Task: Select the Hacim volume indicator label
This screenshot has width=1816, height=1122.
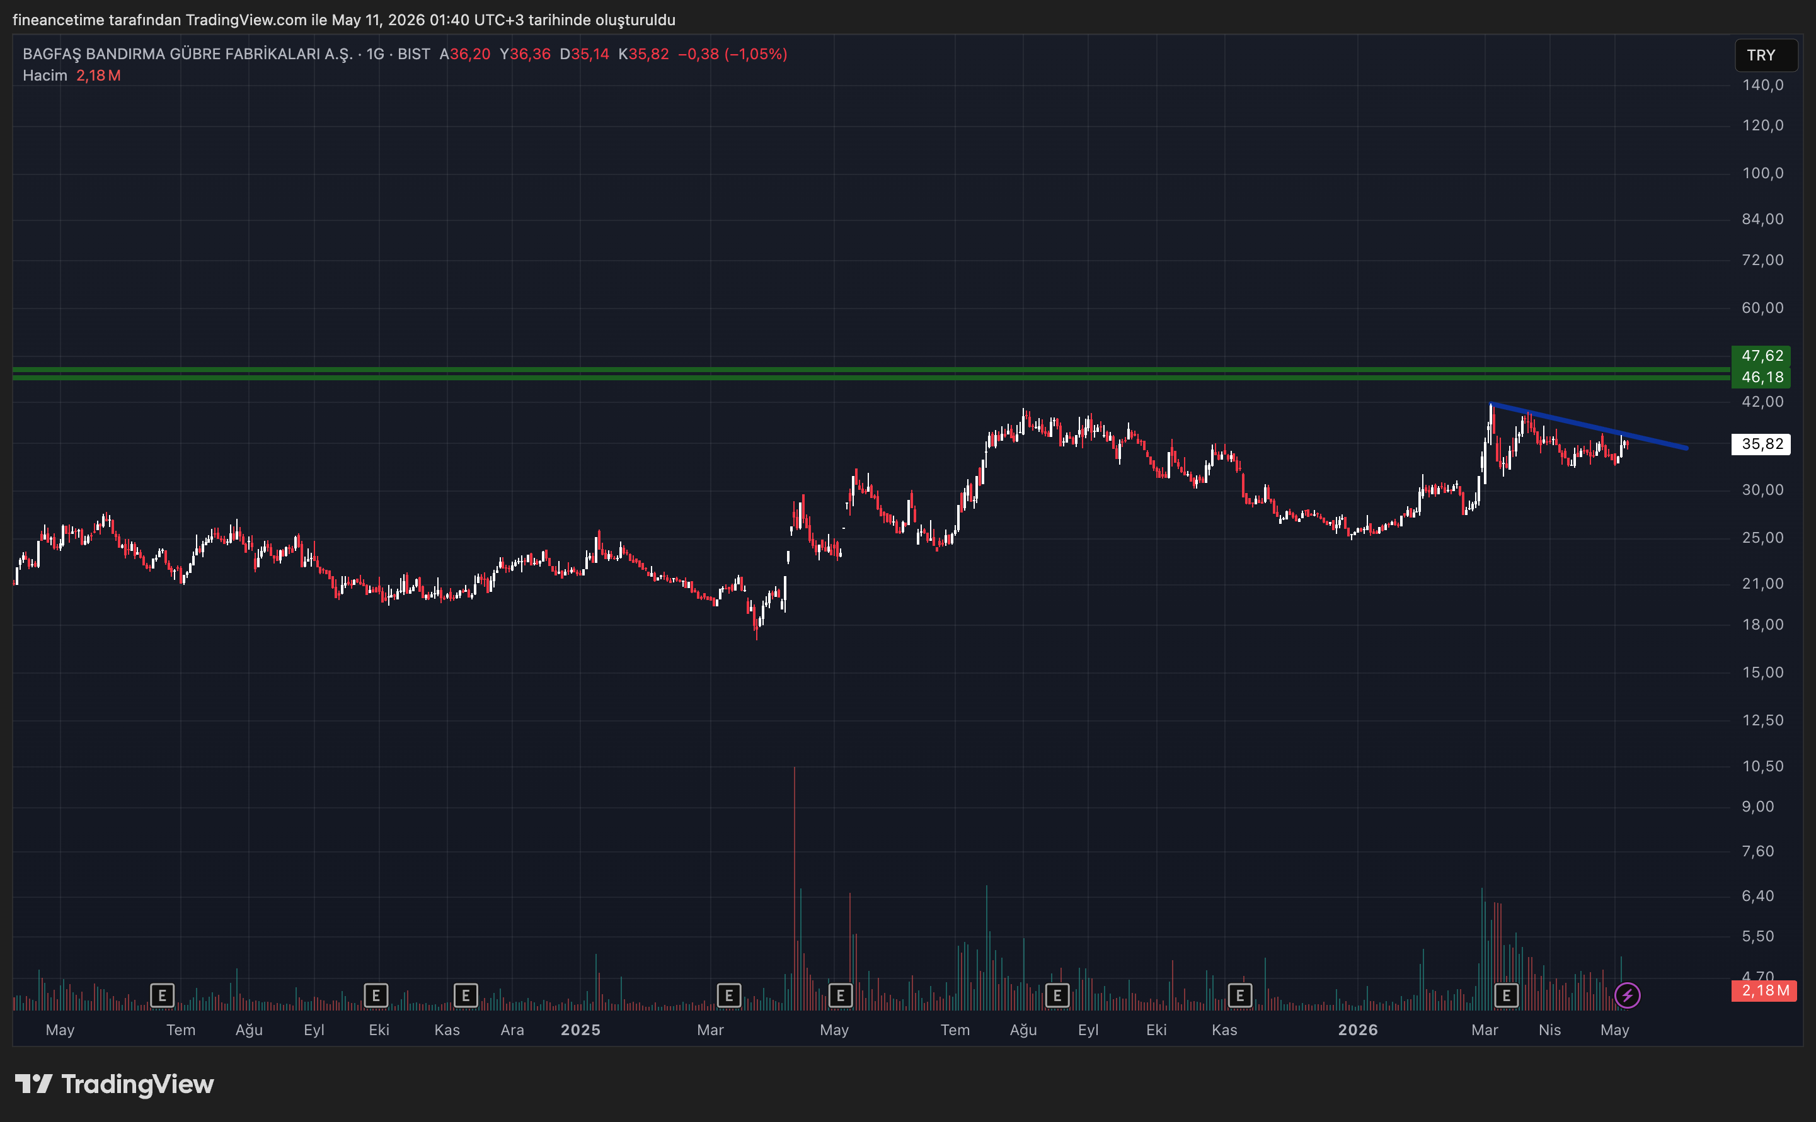Action: 45,76
